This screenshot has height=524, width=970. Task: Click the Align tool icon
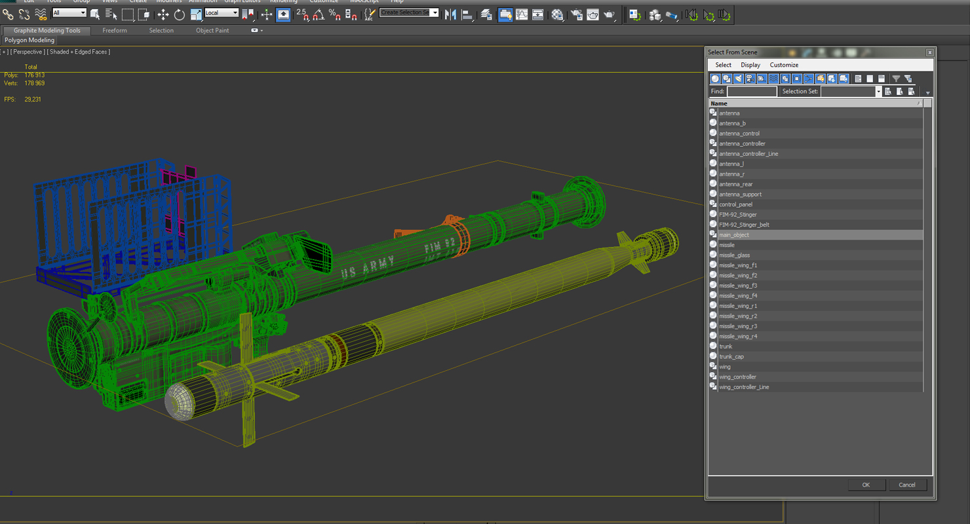click(x=467, y=14)
